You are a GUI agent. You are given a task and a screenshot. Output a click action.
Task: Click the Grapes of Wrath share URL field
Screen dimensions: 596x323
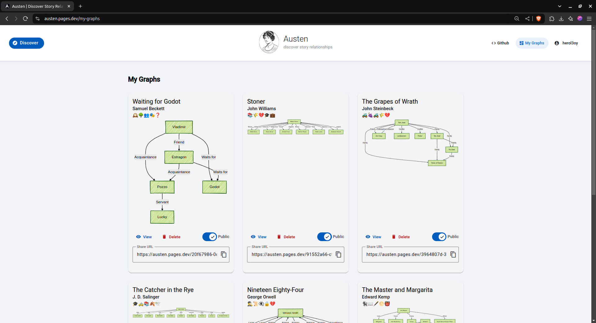pos(406,254)
